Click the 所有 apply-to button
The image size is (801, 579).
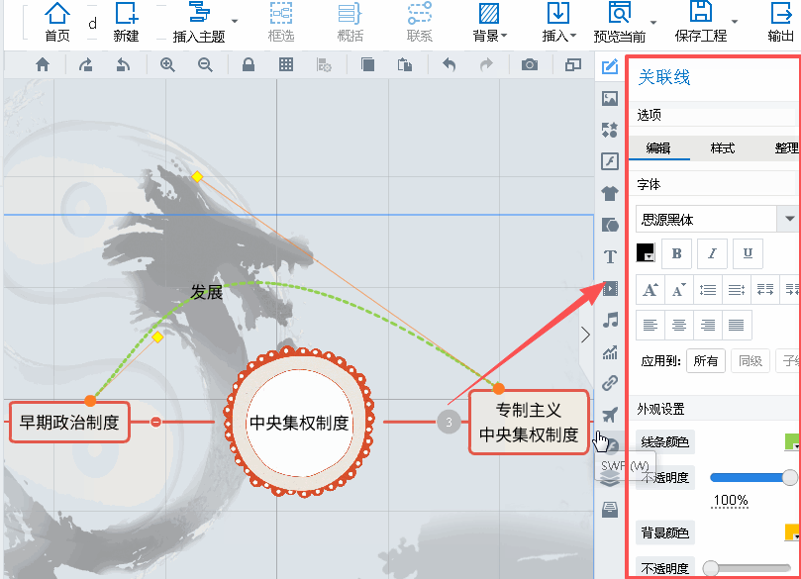click(706, 361)
